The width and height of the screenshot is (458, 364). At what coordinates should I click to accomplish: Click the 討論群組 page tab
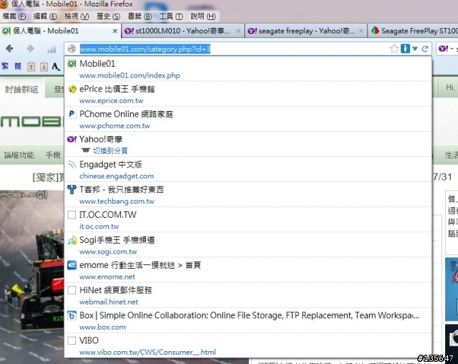click(22, 89)
